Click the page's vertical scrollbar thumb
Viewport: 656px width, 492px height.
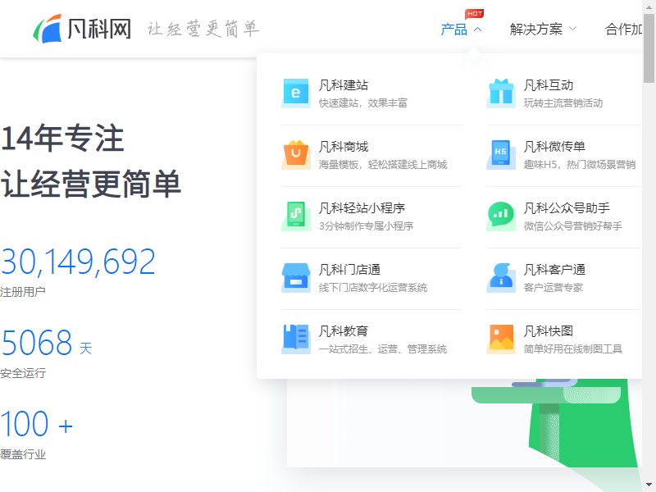pyautogui.click(x=649, y=48)
